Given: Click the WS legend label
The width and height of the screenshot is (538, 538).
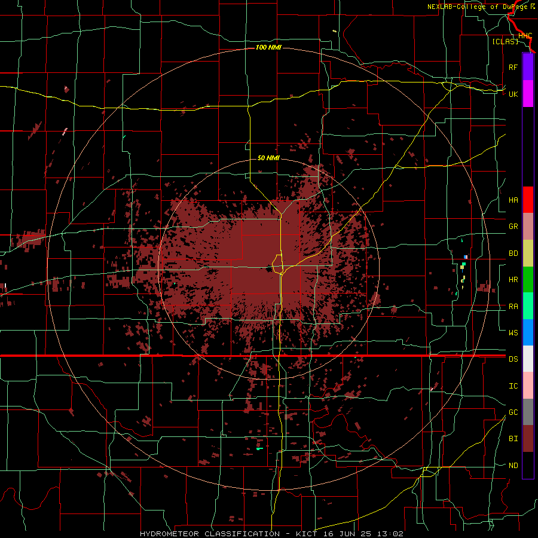Looking at the screenshot, I should [x=513, y=333].
